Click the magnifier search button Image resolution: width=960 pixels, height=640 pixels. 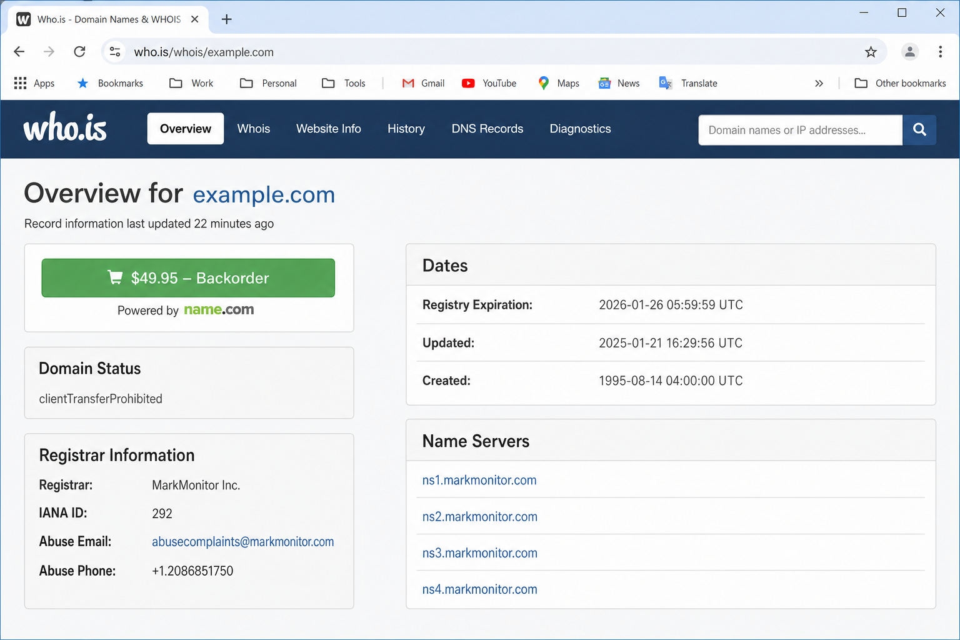pos(919,130)
